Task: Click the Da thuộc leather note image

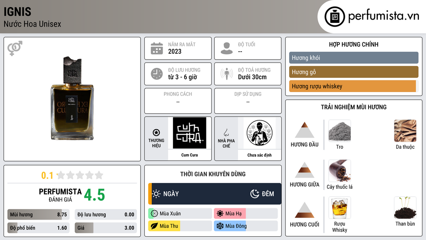Action: pos(405,131)
